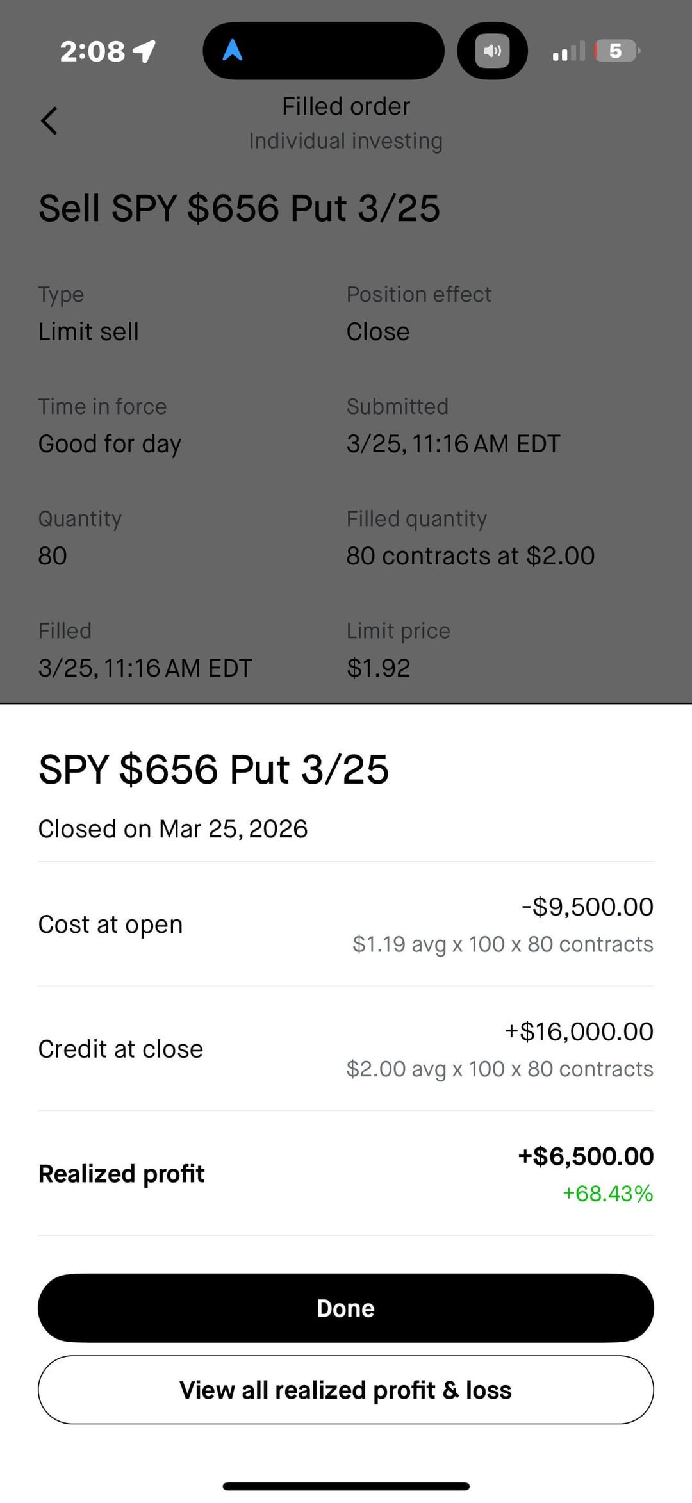Image resolution: width=692 pixels, height=1503 pixels.
Task: Open View all realized profit & loss
Action: [x=346, y=1390]
